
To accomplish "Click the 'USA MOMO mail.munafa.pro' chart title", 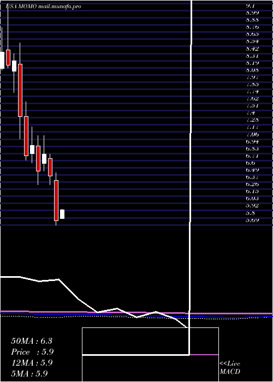I will click(43, 7).
